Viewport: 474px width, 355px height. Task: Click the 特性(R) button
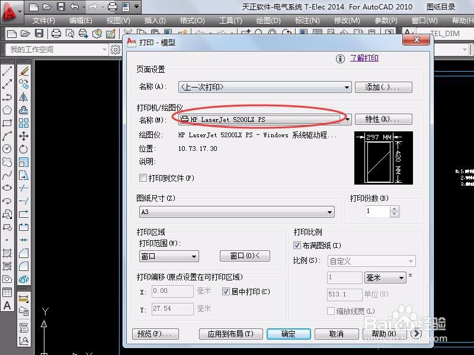pos(383,120)
